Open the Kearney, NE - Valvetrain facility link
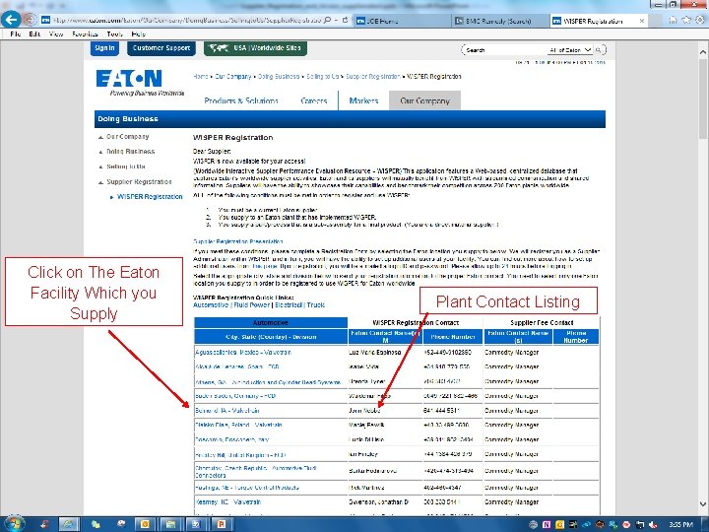 pyautogui.click(x=227, y=502)
